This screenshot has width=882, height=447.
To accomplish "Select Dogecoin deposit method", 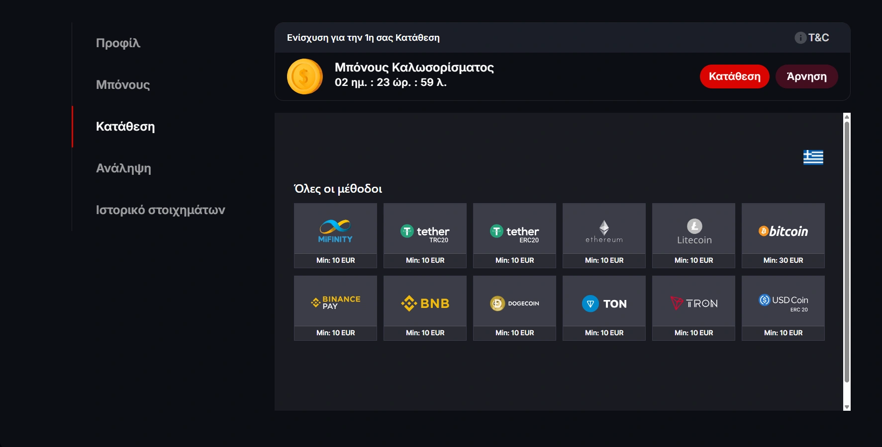I will tap(514, 308).
